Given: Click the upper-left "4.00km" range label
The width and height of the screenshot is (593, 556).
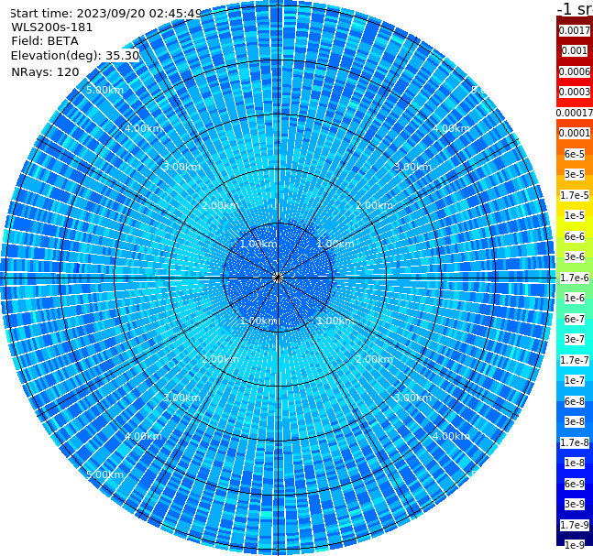Looking at the screenshot, I should tap(143, 128).
